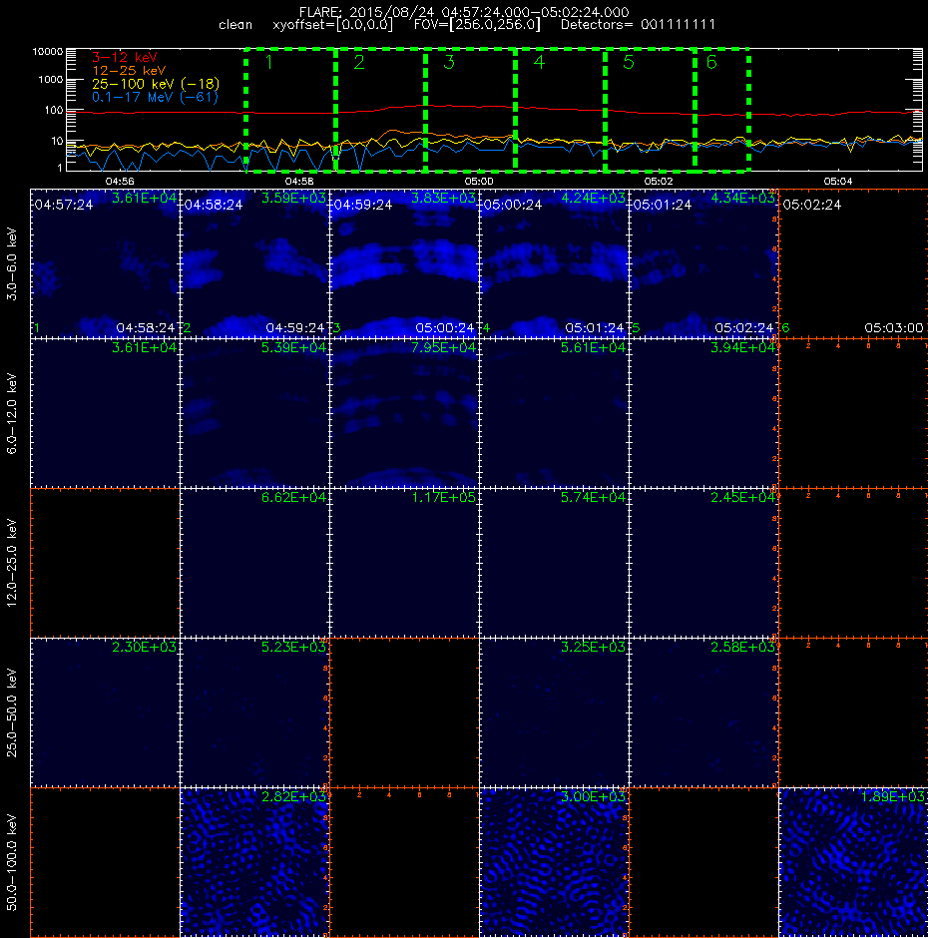
Task: Click the 25.0-50.0 keV row label
Action: point(12,712)
